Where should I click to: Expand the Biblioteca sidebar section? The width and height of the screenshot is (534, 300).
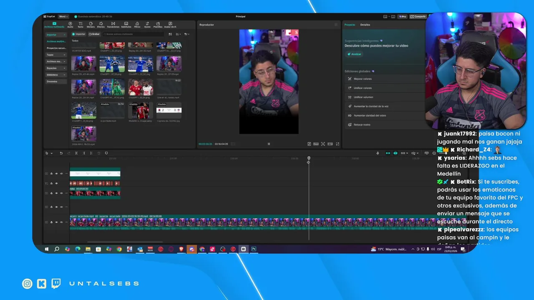point(56,75)
